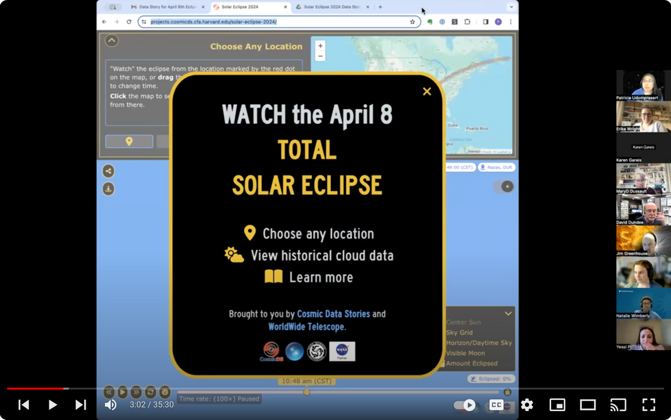Image resolution: width=671 pixels, height=420 pixels.
Task: Go forward in the browser
Action: point(117,21)
